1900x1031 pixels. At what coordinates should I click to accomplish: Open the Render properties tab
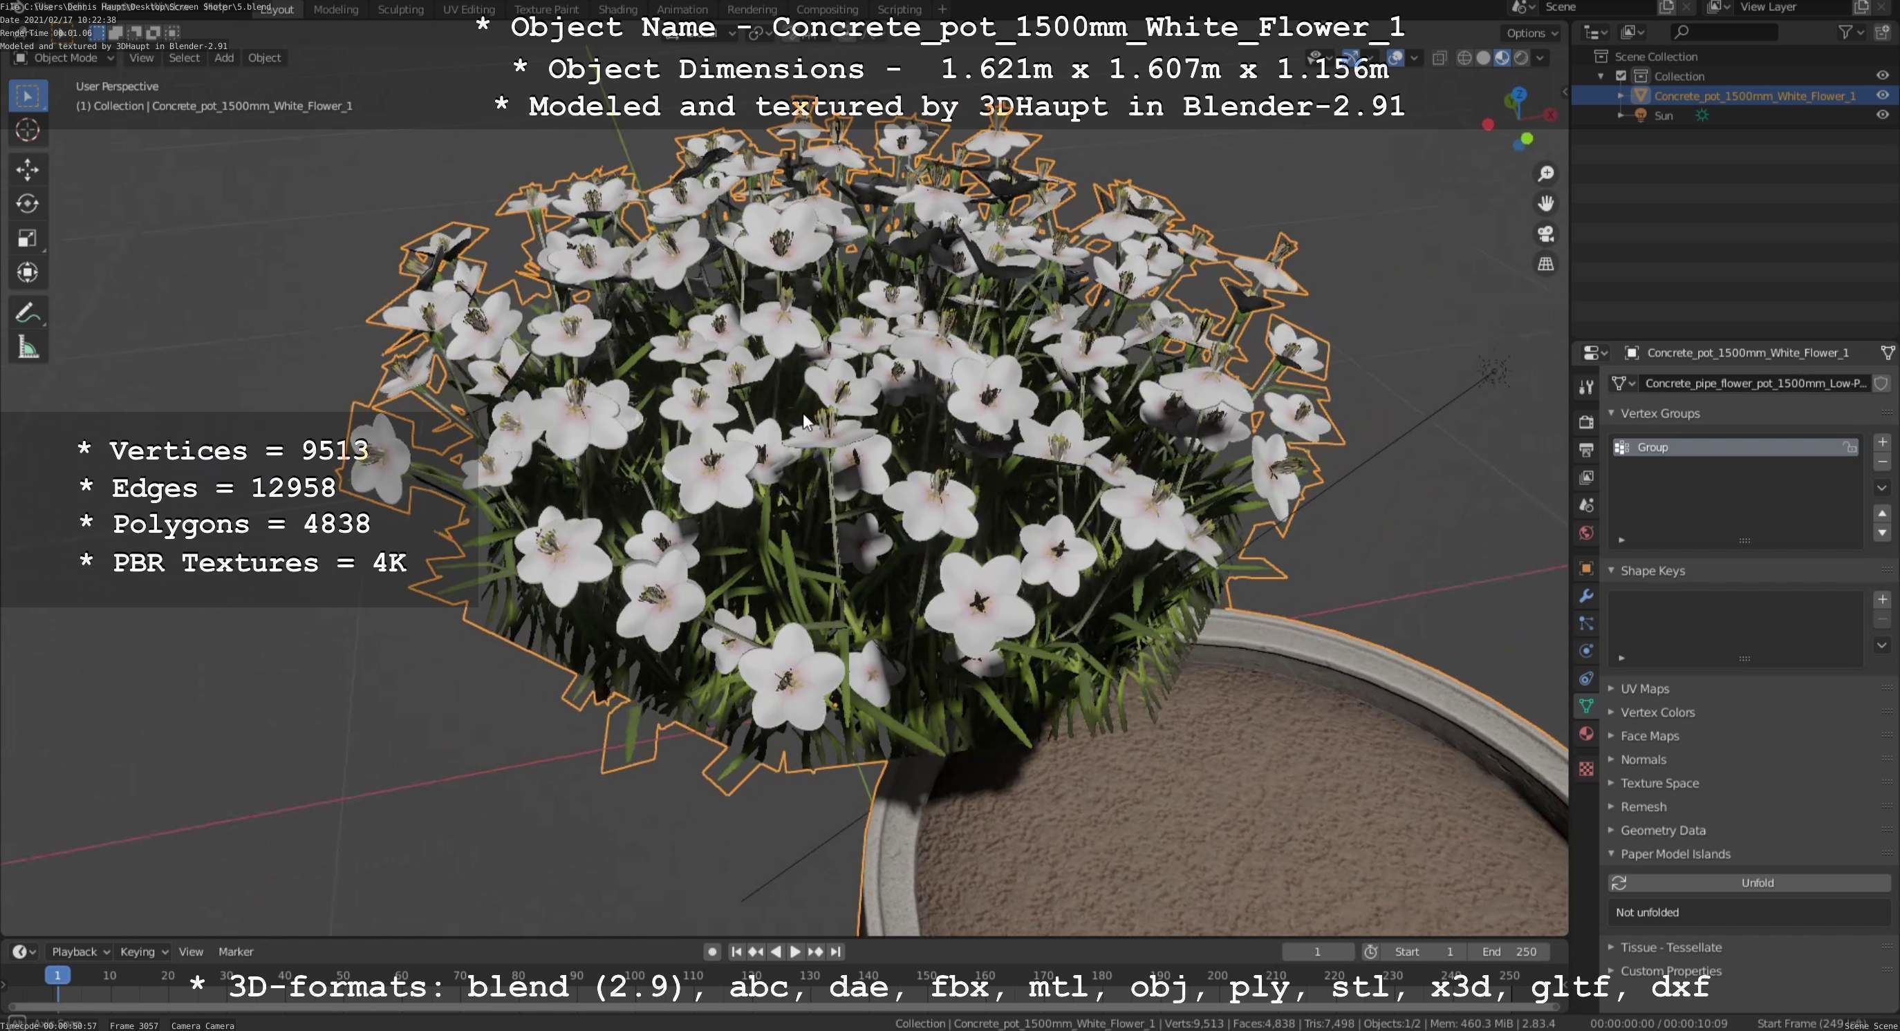pos(1587,422)
